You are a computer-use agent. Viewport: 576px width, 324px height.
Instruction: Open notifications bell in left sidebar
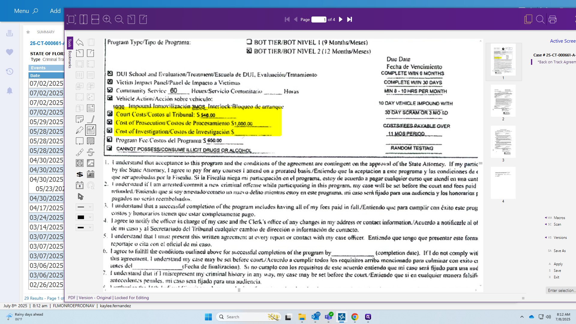(10, 91)
